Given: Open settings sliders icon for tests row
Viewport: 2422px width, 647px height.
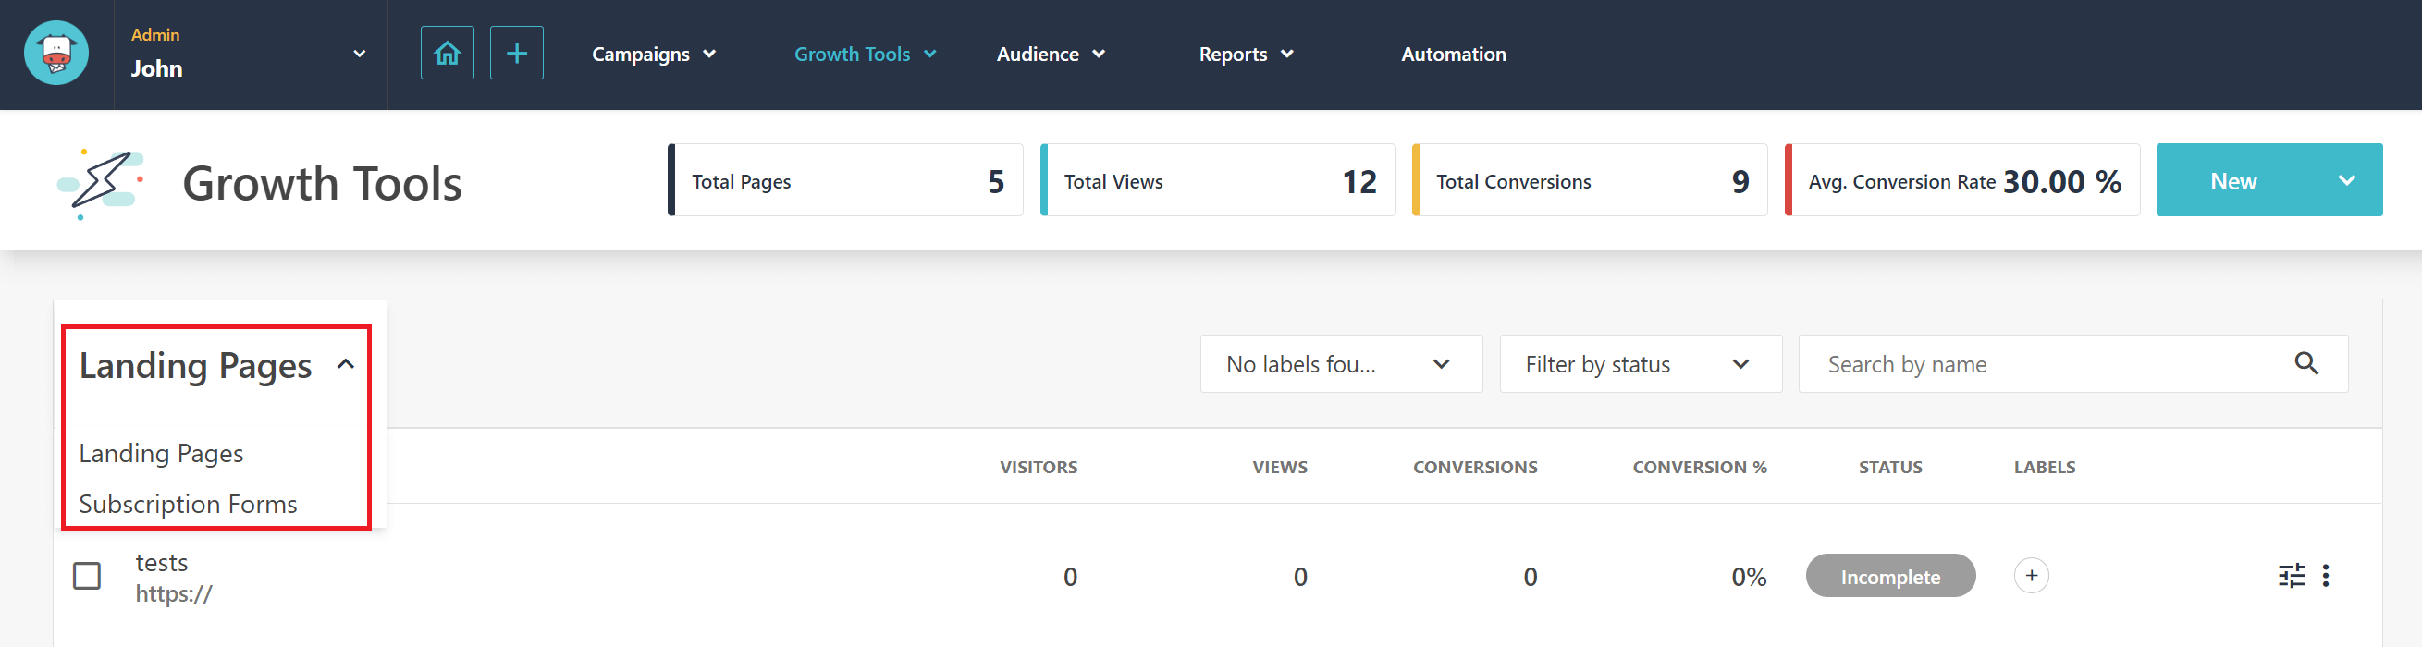Looking at the screenshot, I should tap(2292, 576).
